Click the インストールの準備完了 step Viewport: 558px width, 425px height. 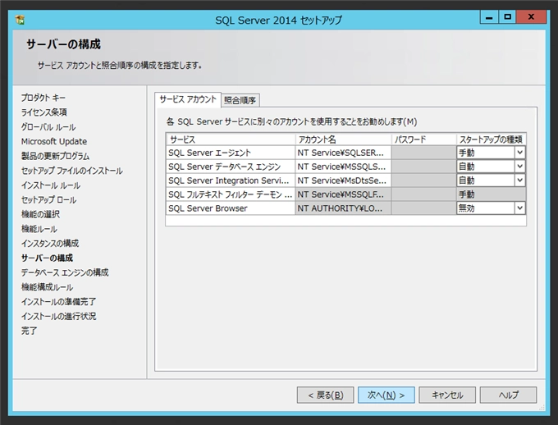(x=58, y=301)
